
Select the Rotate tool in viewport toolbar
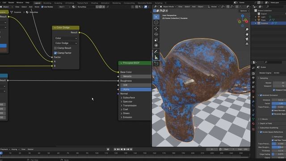pos(156,34)
